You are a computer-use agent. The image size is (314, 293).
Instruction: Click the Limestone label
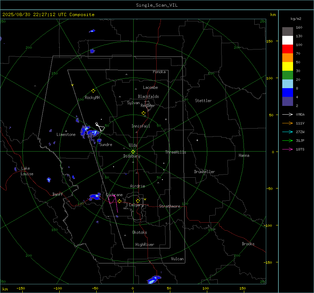coord(66,134)
